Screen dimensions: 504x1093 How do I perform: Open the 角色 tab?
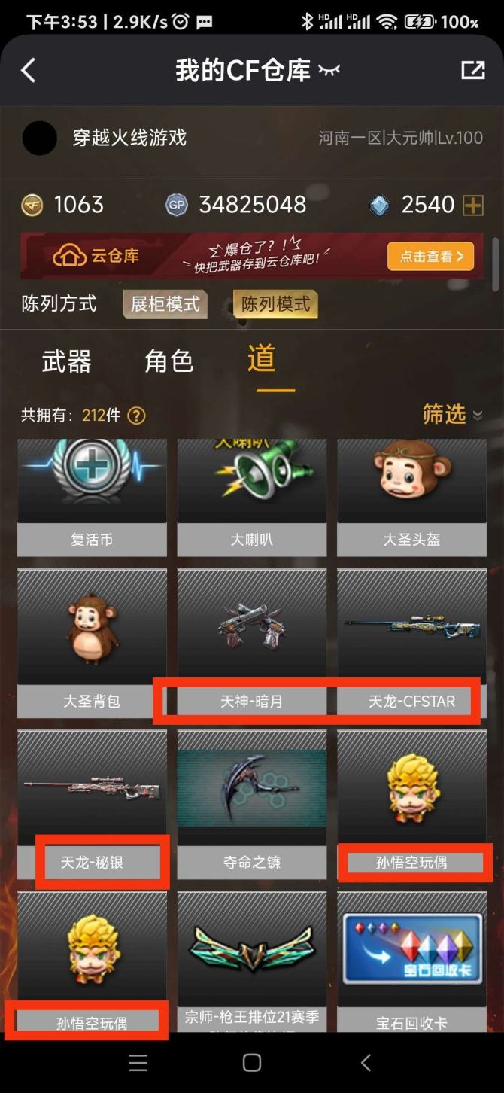[169, 361]
